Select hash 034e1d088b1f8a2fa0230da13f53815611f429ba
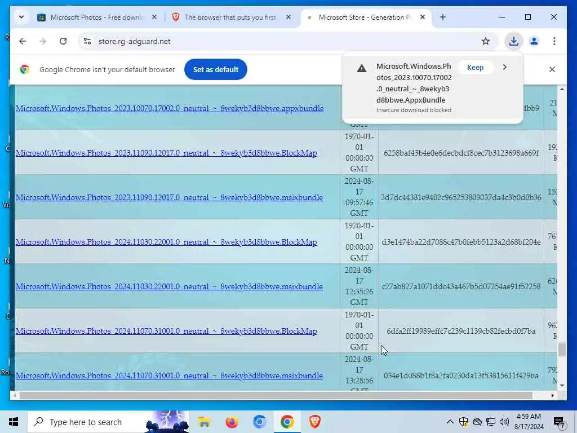The height and width of the screenshot is (433, 577). tap(461, 375)
